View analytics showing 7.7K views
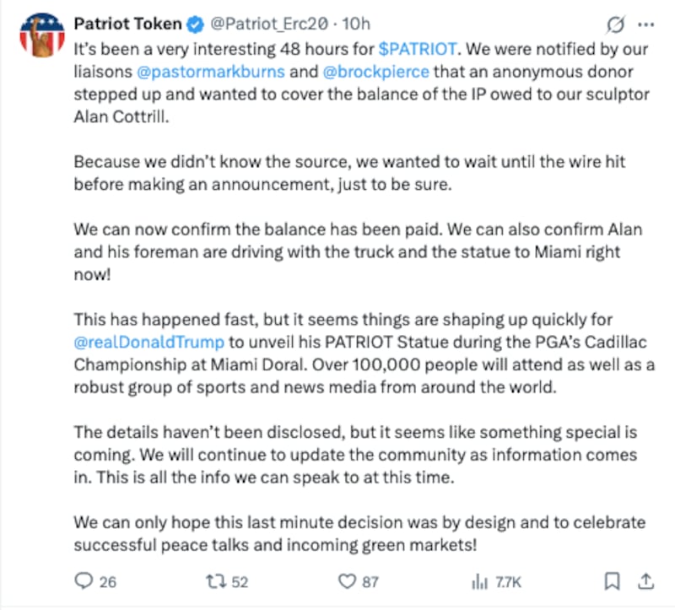 (479, 581)
